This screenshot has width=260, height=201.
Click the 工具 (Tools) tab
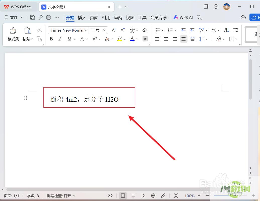pos(142,17)
